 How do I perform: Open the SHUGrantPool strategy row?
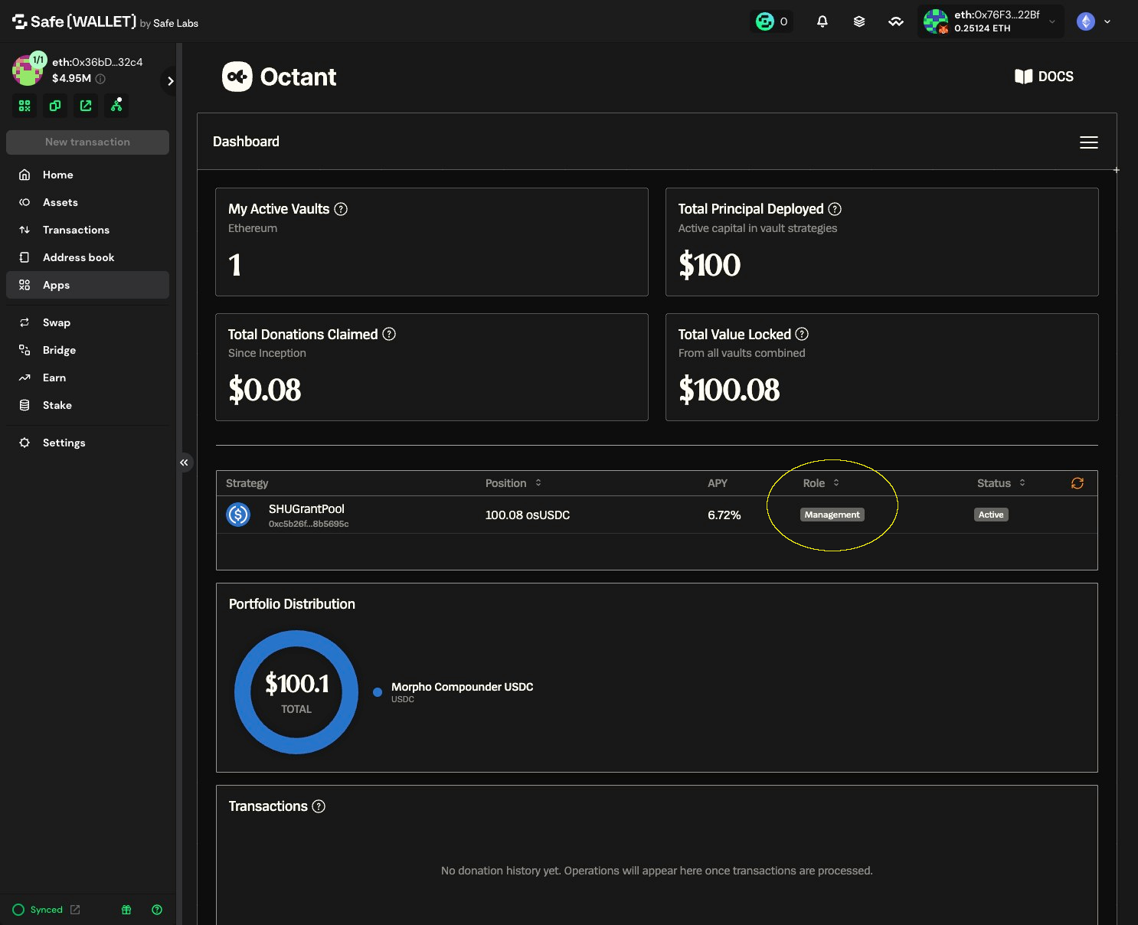pyautogui.click(x=657, y=515)
